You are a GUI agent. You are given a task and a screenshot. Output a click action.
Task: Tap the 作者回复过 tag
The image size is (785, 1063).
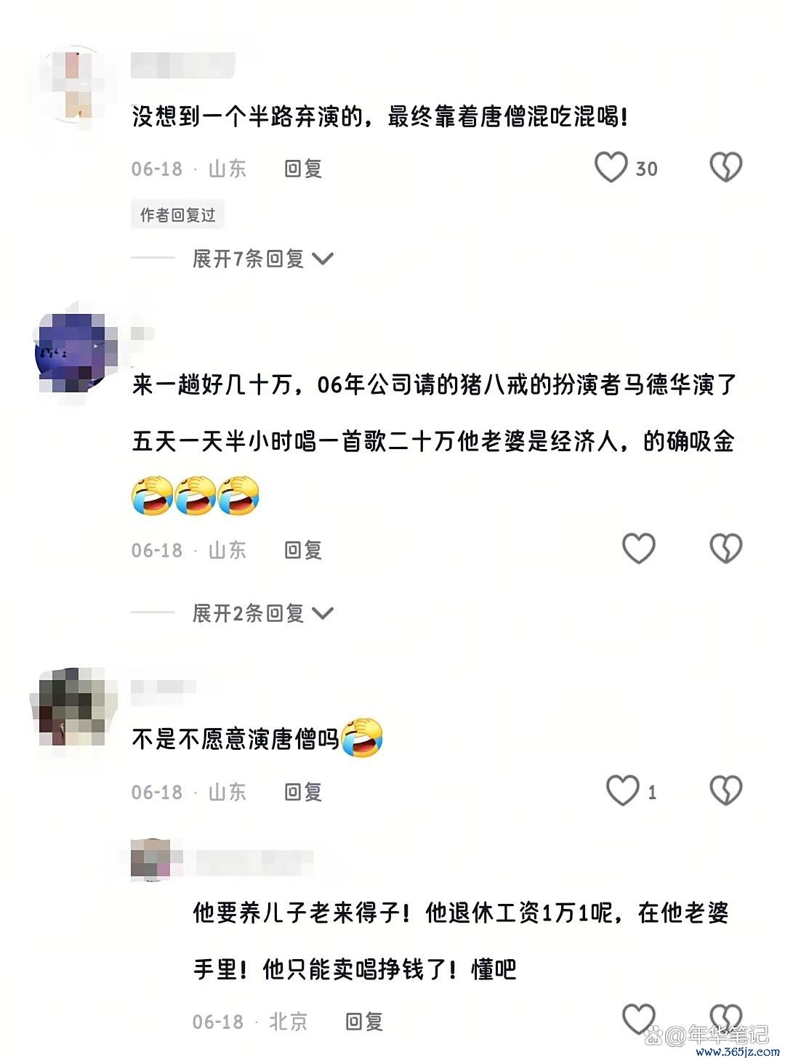click(178, 215)
